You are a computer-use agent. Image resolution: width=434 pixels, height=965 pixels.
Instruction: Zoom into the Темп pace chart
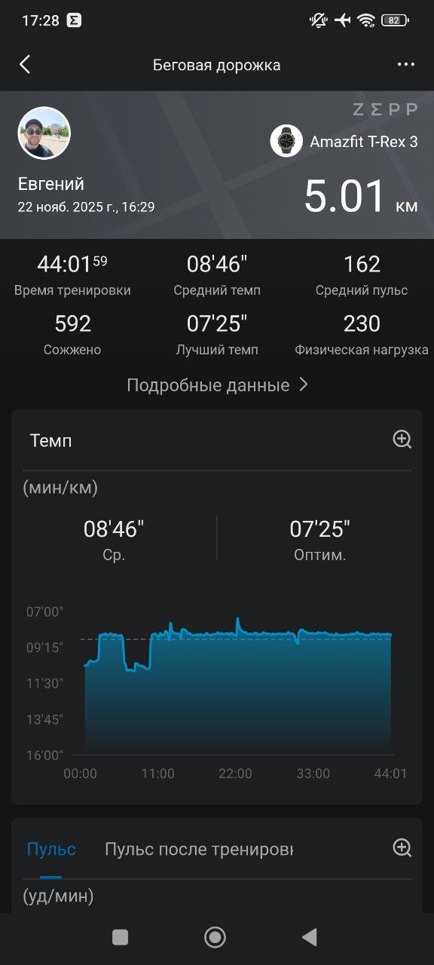pos(402,440)
